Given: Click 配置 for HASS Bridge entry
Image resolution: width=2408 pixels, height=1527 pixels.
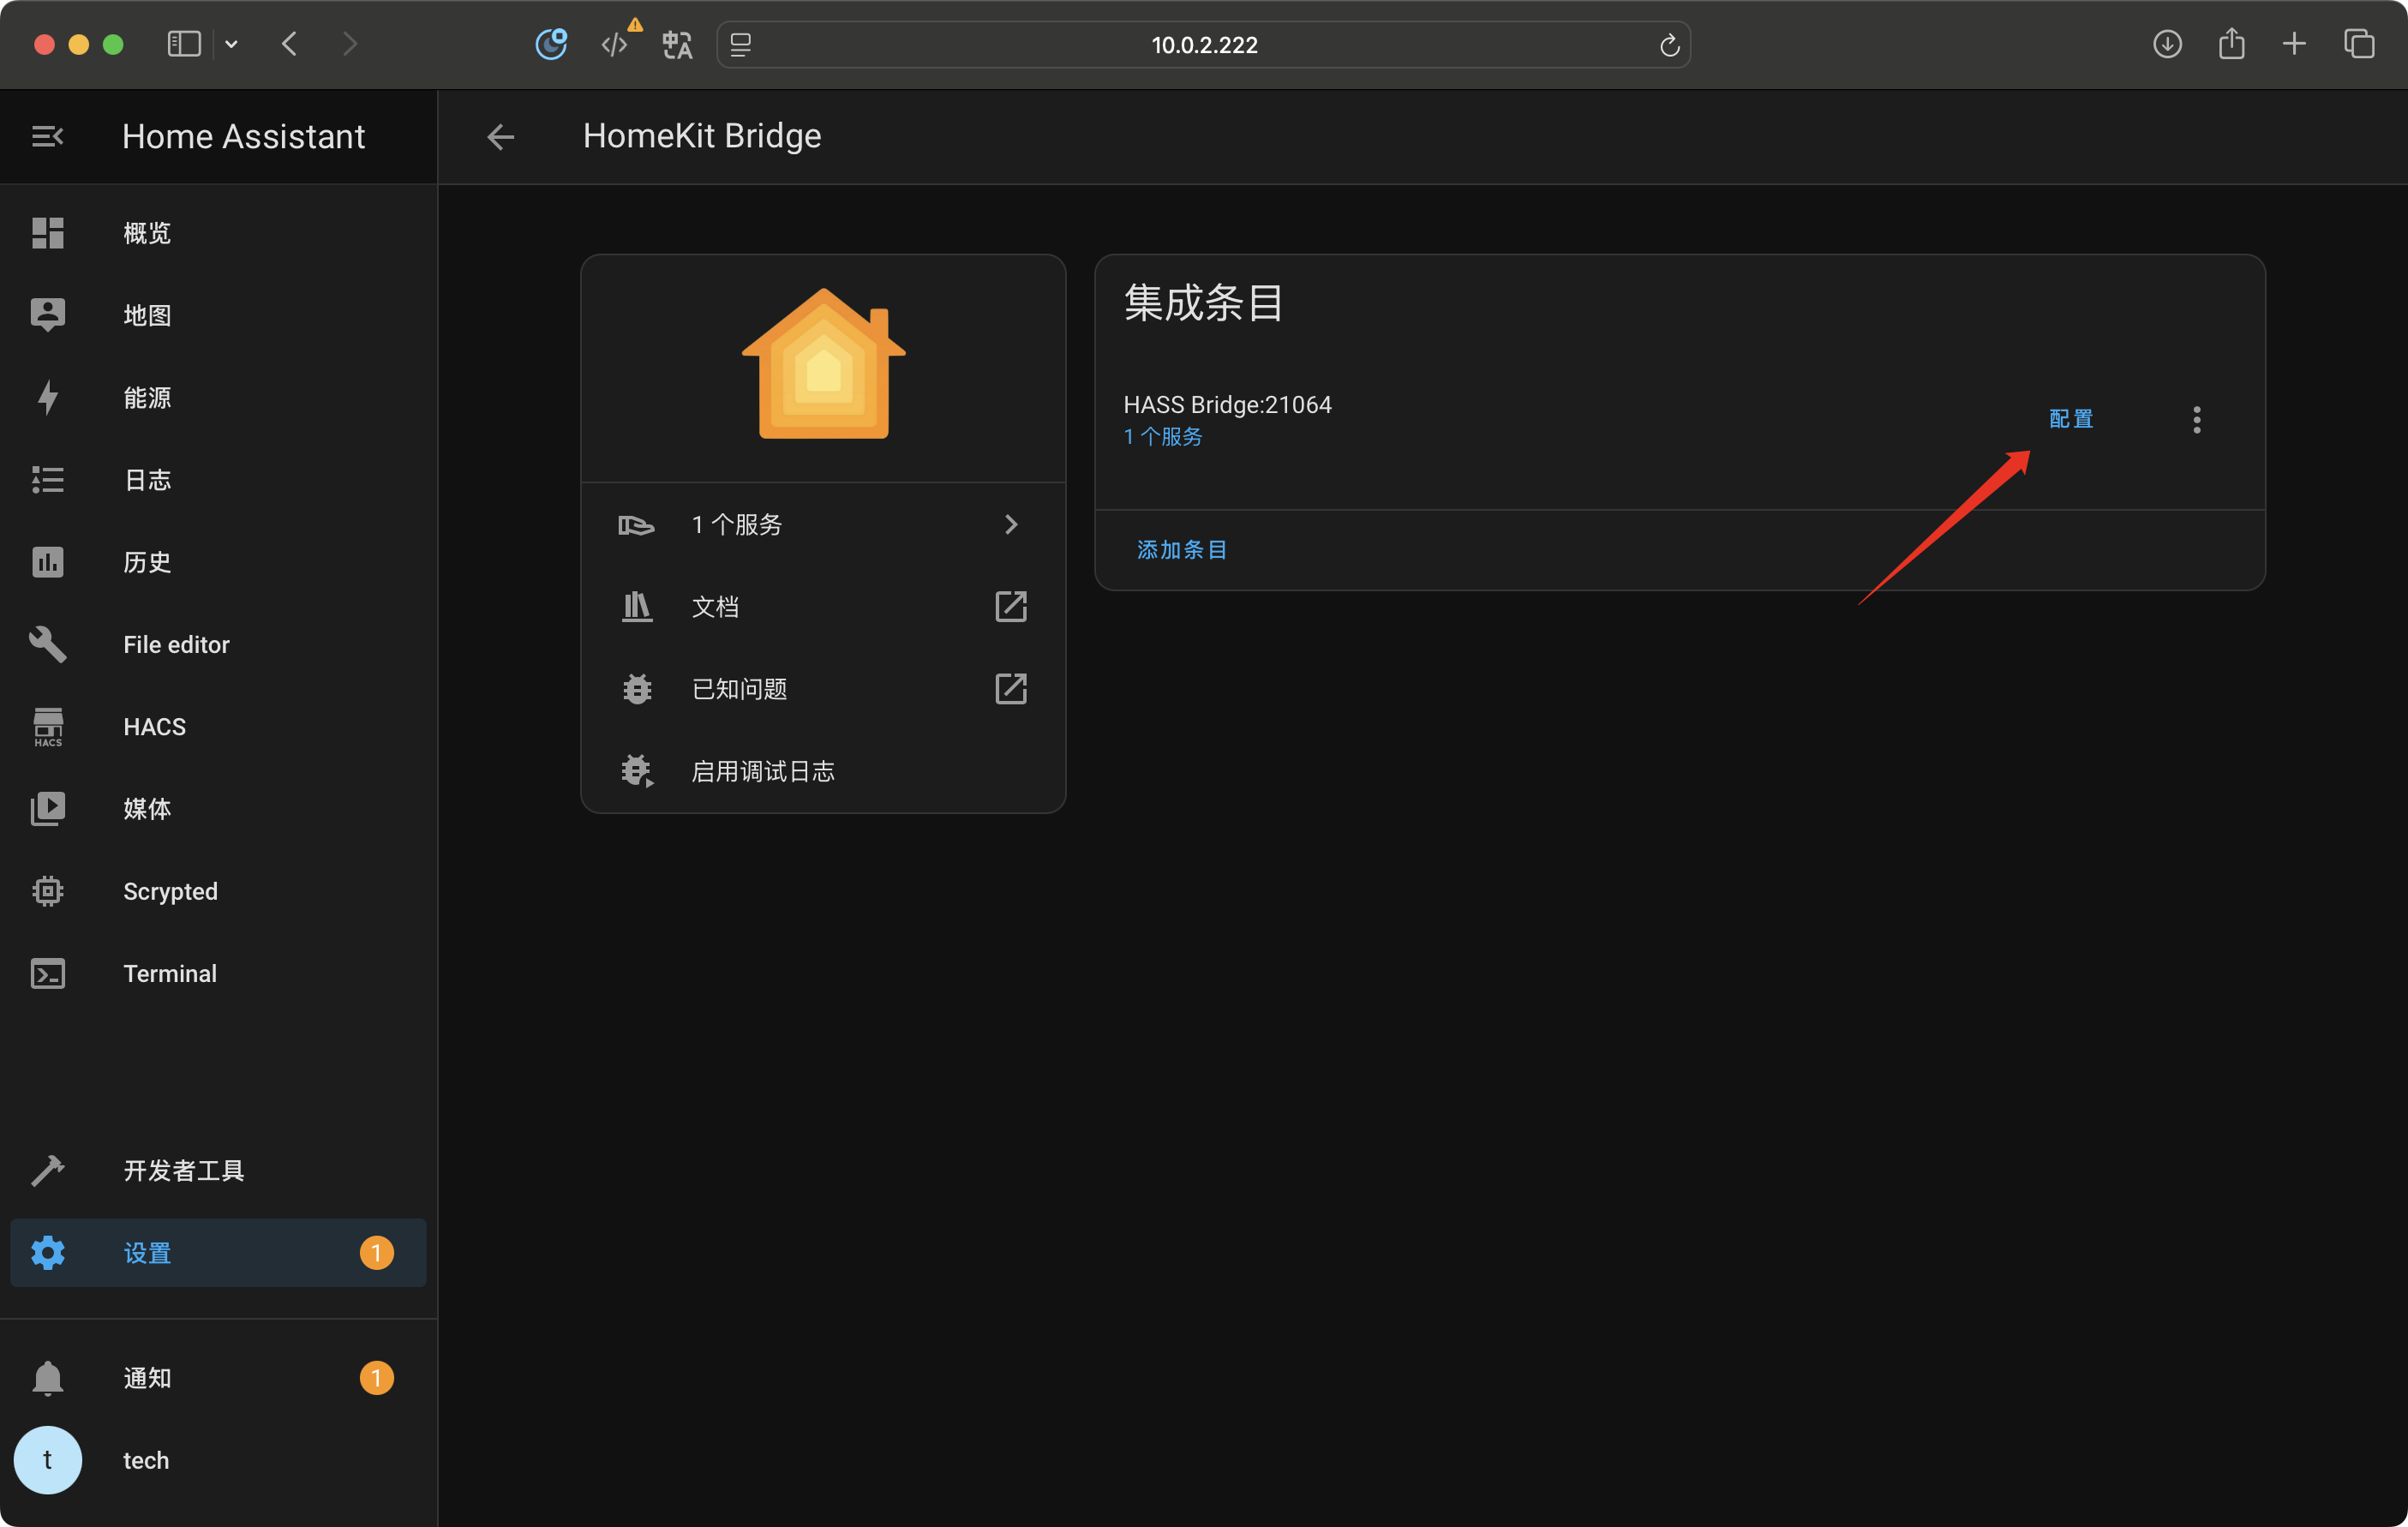Looking at the screenshot, I should coord(2071,419).
